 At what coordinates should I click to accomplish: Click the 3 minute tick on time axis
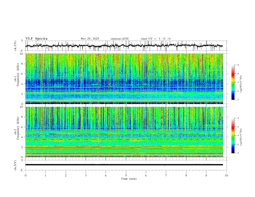(86, 175)
